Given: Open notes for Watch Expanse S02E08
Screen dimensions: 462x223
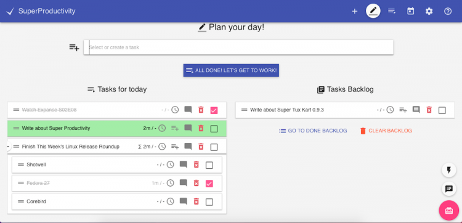Looking at the screenshot, I should coord(188,110).
